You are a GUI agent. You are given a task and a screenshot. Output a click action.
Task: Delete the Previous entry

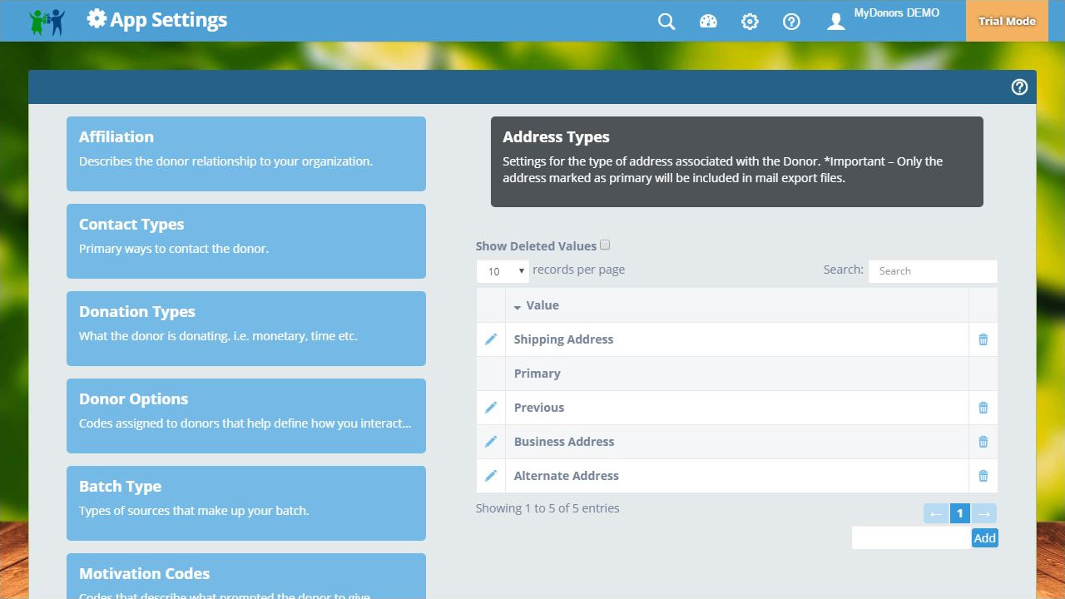(x=983, y=408)
